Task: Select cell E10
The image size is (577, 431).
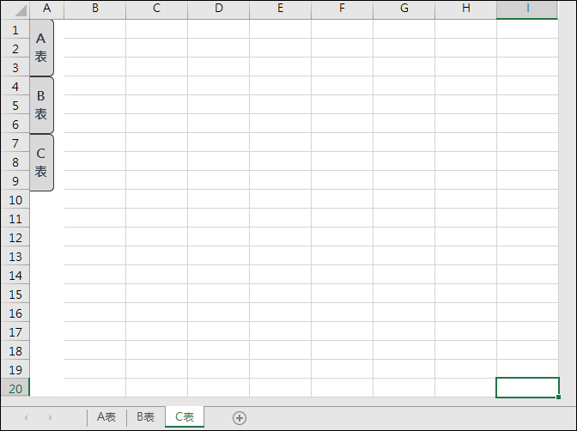Action: click(x=281, y=199)
